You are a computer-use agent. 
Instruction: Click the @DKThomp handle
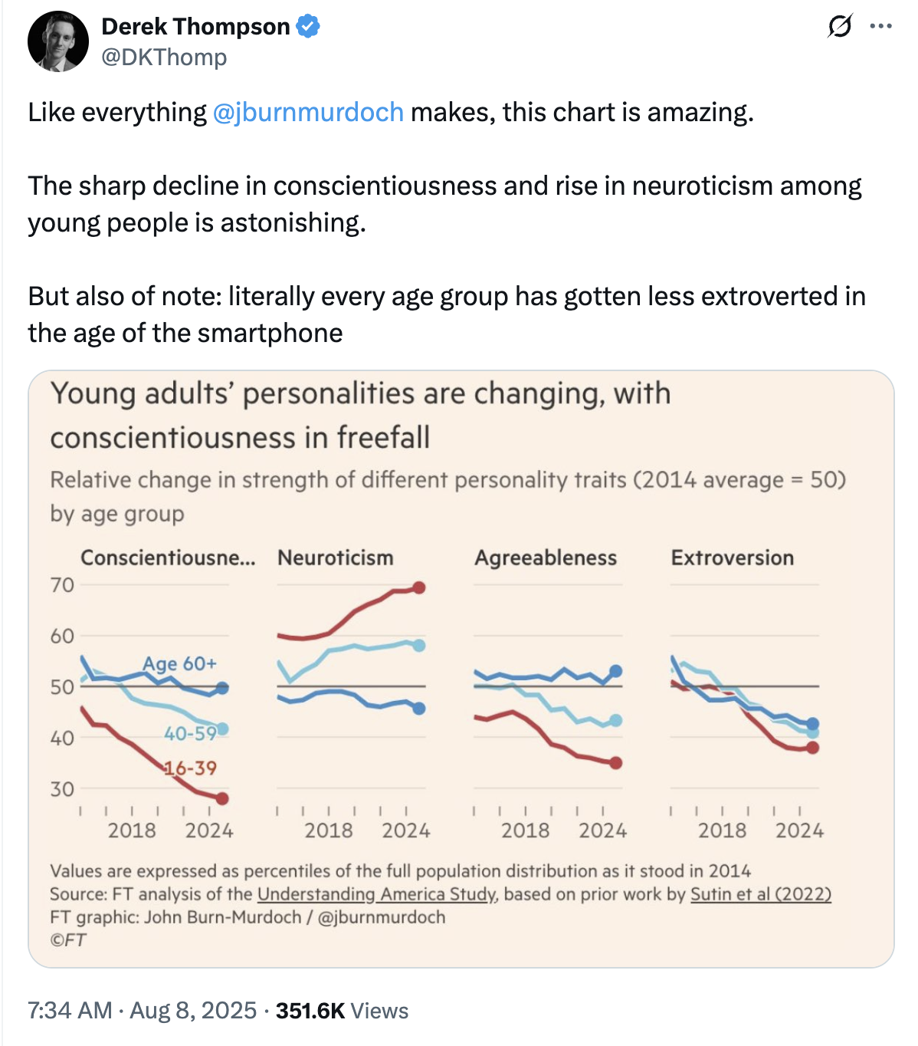point(164,58)
